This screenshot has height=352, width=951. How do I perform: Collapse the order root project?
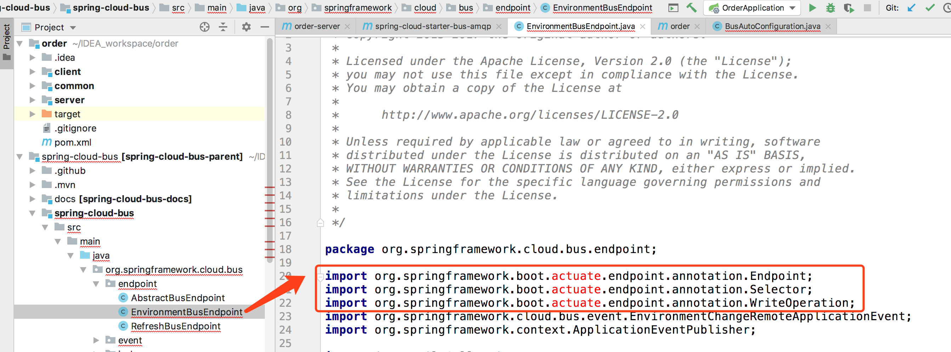[x=19, y=43]
